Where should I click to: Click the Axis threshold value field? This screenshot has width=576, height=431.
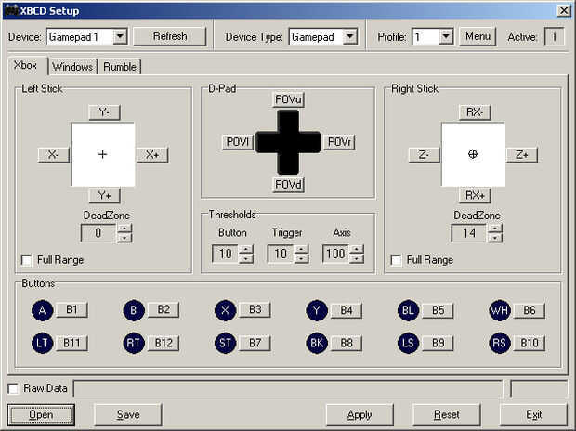point(335,254)
